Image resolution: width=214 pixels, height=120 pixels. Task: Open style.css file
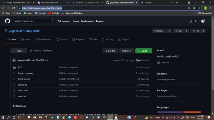click(22, 96)
